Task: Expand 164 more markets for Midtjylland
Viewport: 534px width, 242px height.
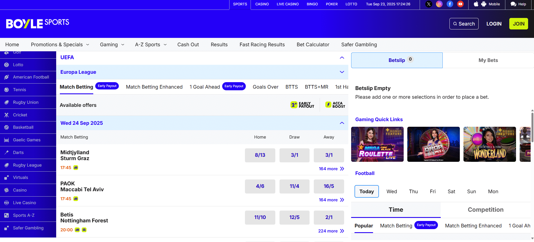Action: tap(331, 169)
